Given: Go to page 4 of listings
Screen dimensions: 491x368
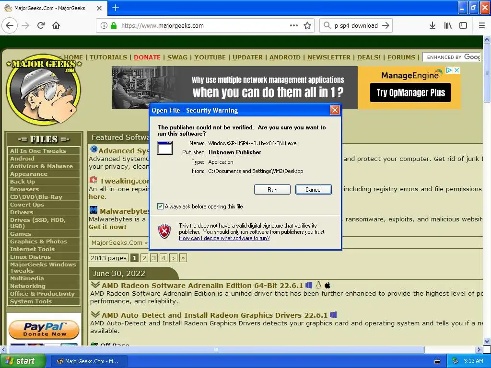Looking at the screenshot, I should click(164, 258).
